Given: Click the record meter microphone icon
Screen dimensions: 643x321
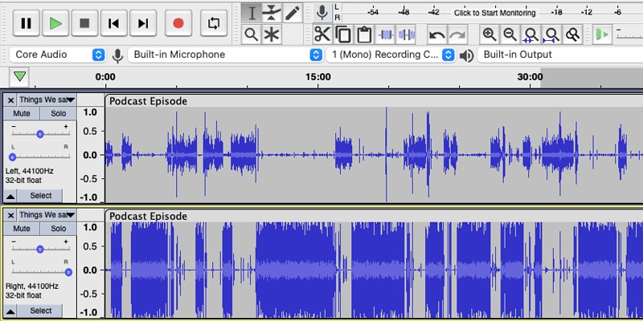Looking at the screenshot, I should click(322, 13).
